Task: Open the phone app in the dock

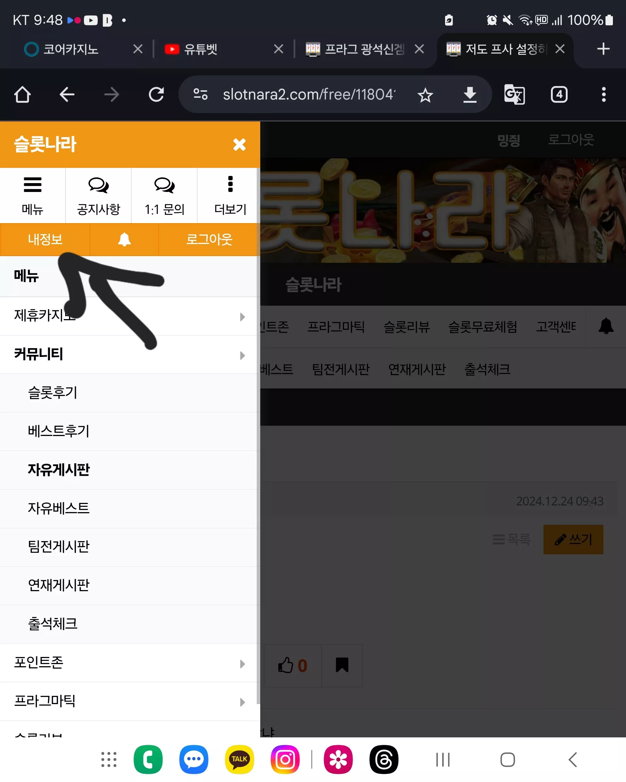Action: point(148,760)
